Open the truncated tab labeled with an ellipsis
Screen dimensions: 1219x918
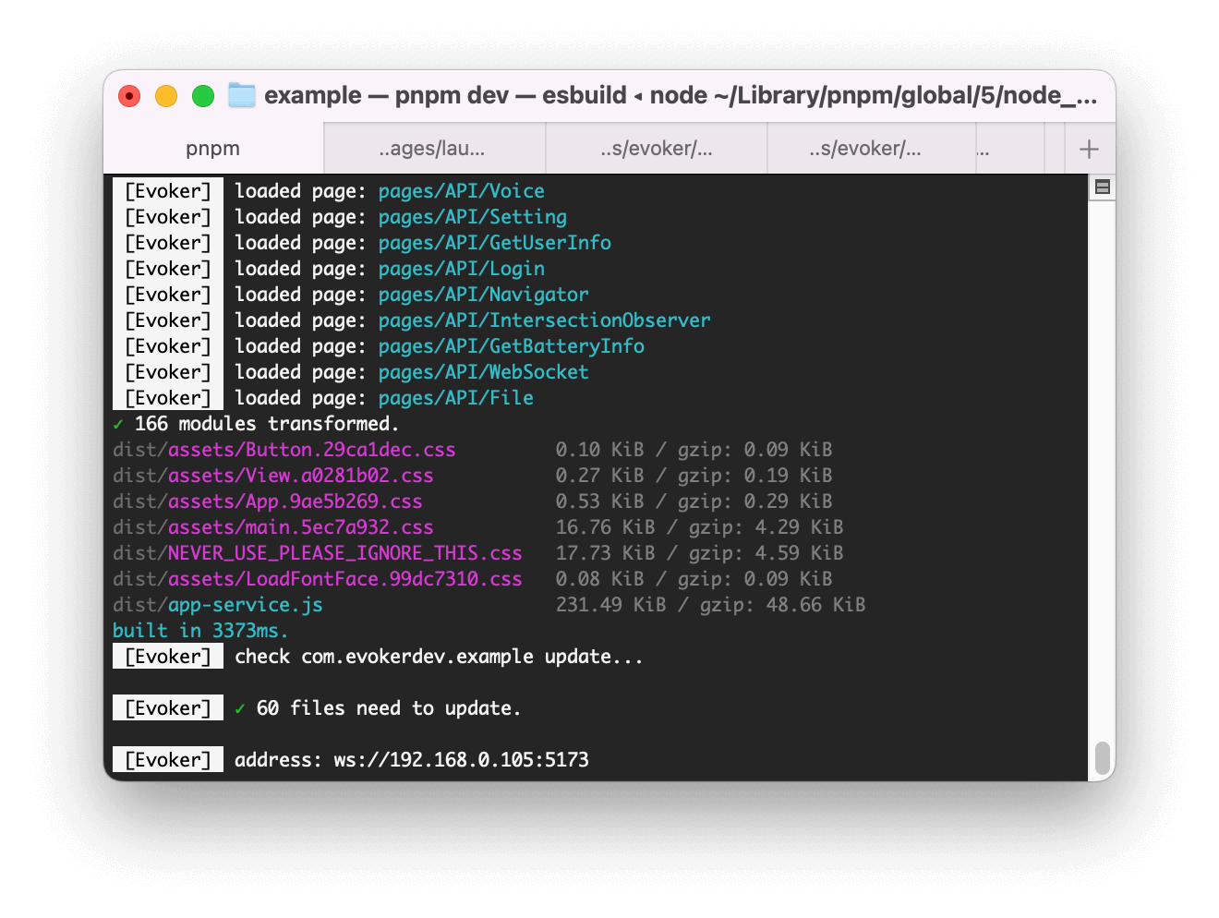(x=1009, y=149)
